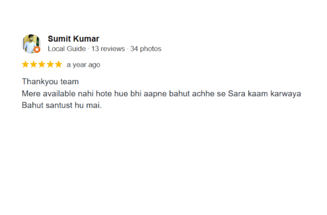
Task: Select the third yellow rating star
Action: click(42, 64)
